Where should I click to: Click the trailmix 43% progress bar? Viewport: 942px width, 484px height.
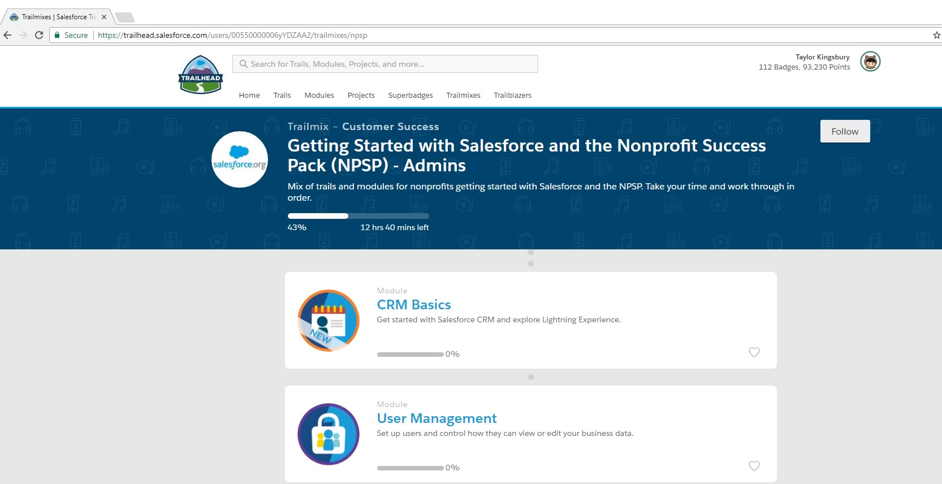coord(358,216)
